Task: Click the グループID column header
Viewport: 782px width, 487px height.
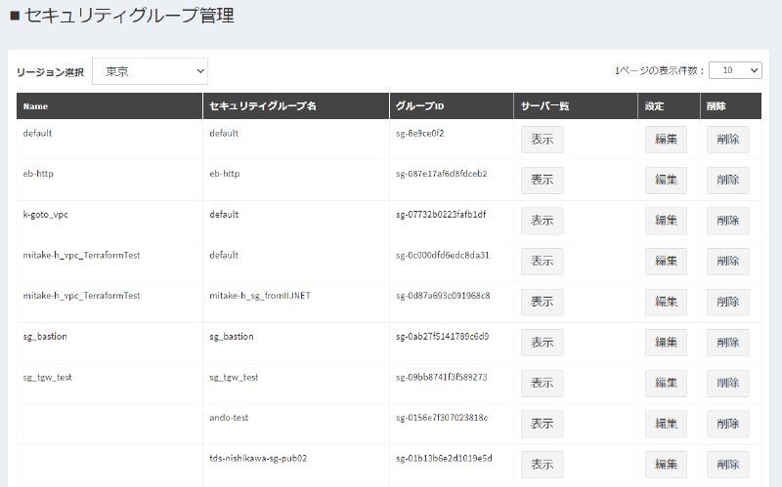Action: coord(419,105)
